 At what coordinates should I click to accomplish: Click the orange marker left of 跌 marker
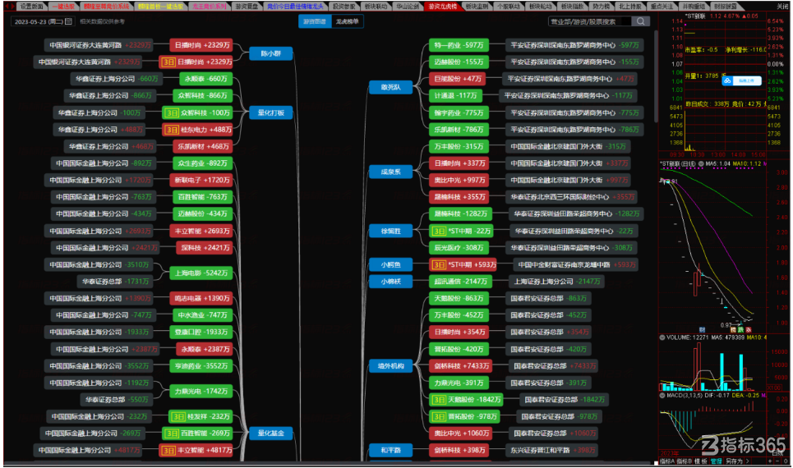[x=733, y=329]
